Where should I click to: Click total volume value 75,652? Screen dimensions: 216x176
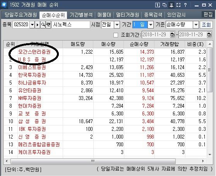(x=177, y=98)
